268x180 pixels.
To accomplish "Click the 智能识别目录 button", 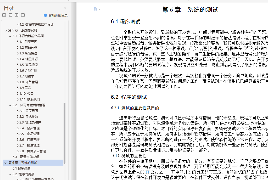I will [55, 15].
